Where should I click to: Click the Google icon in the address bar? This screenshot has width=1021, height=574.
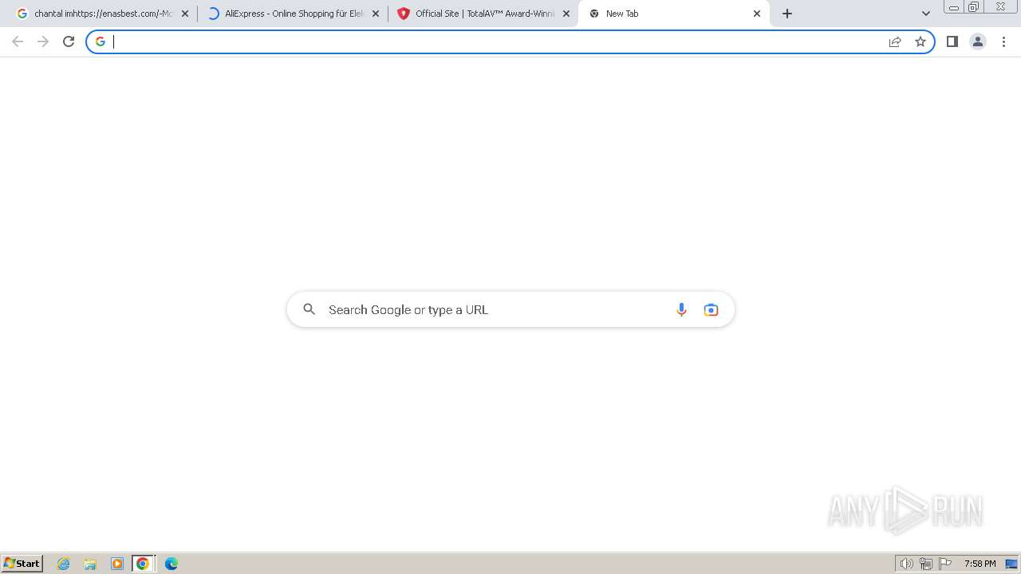pyautogui.click(x=101, y=41)
